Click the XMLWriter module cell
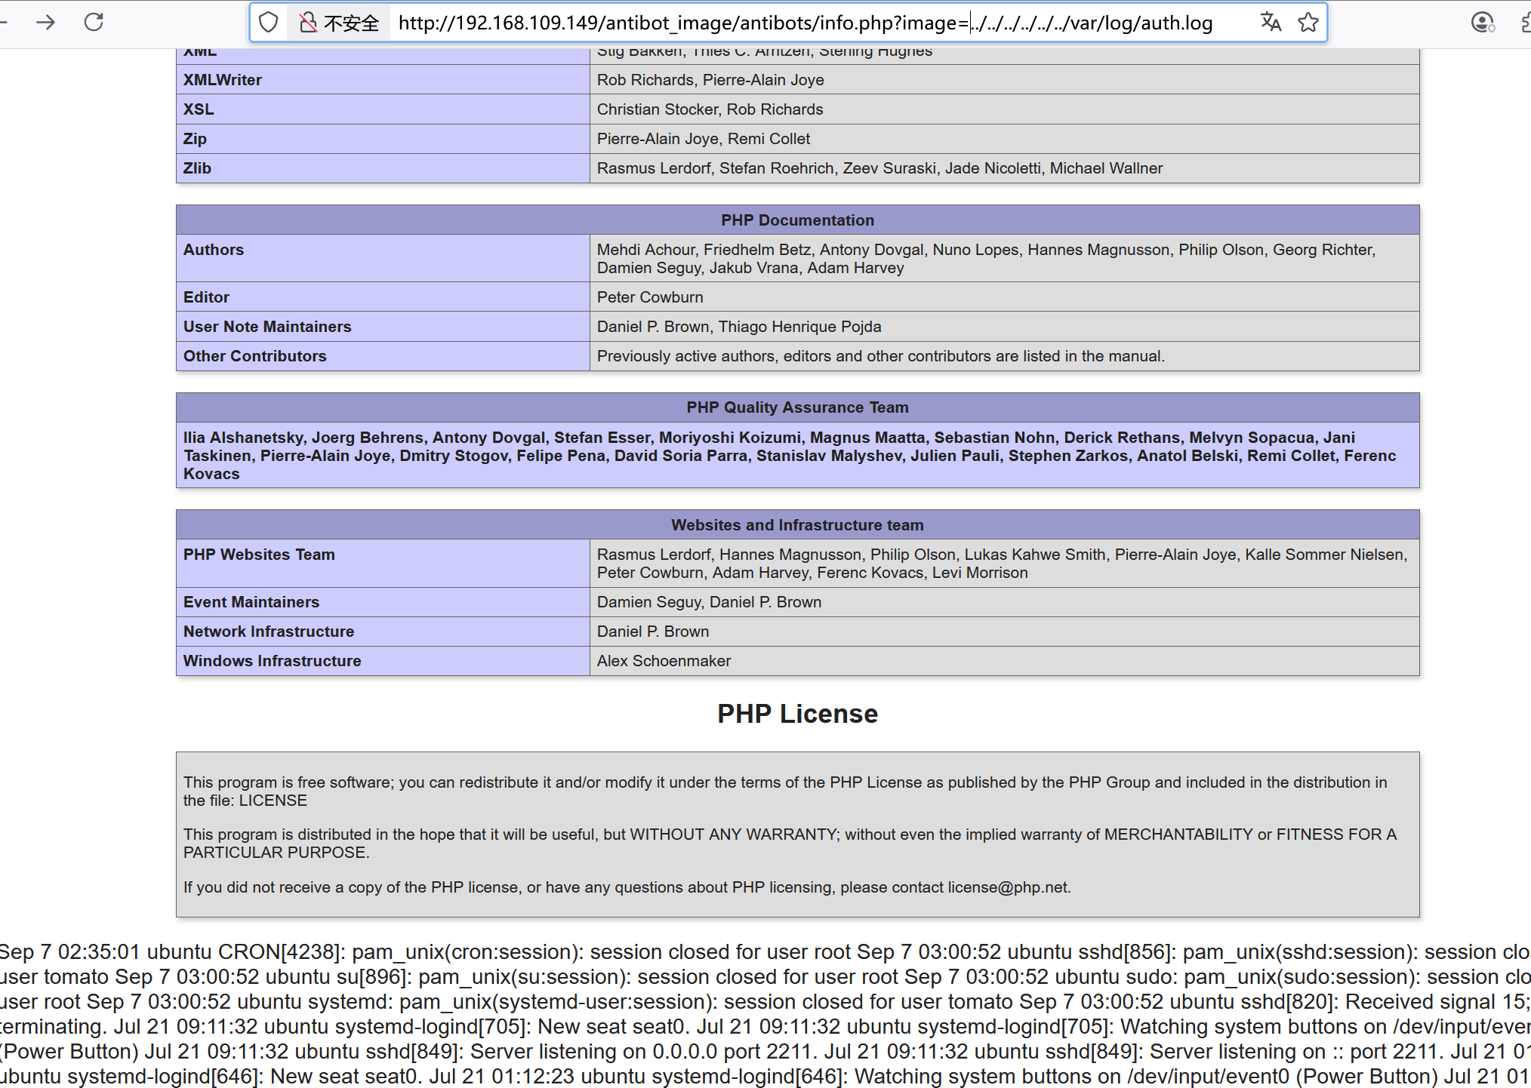This screenshot has width=1531, height=1088. click(383, 79)
